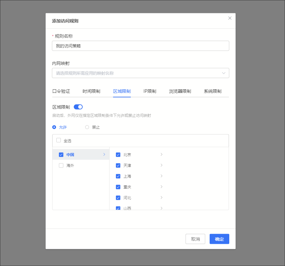285x266 pixels.
Task: Click the 取消 button
Action: [x=195, y=239]
